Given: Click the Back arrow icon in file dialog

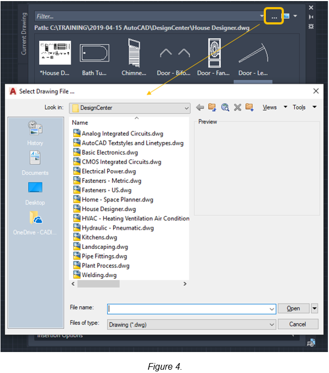Looking at the screenshot, I should point(200,108).
